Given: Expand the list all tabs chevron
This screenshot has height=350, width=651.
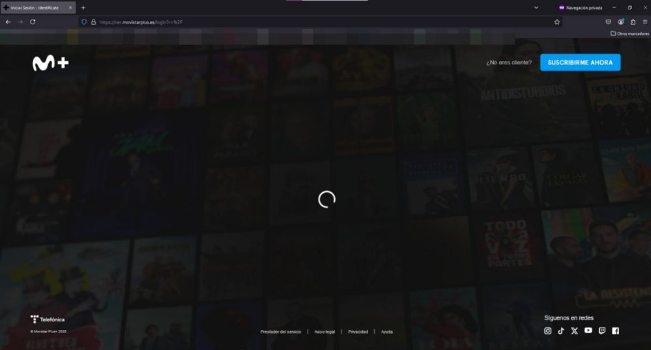Looking at the screenshot, I should click(x=536, y=7).
